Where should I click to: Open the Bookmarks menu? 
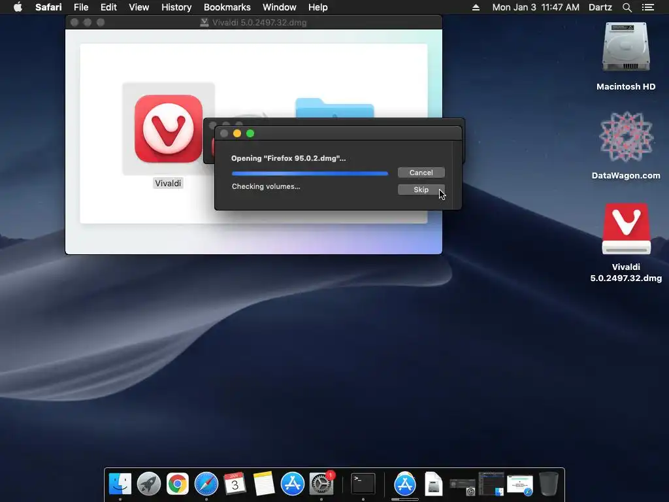point(227,7)
